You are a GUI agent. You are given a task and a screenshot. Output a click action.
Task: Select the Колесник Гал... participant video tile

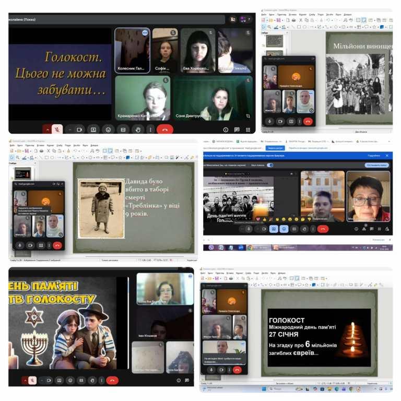[x=132, y=50]
